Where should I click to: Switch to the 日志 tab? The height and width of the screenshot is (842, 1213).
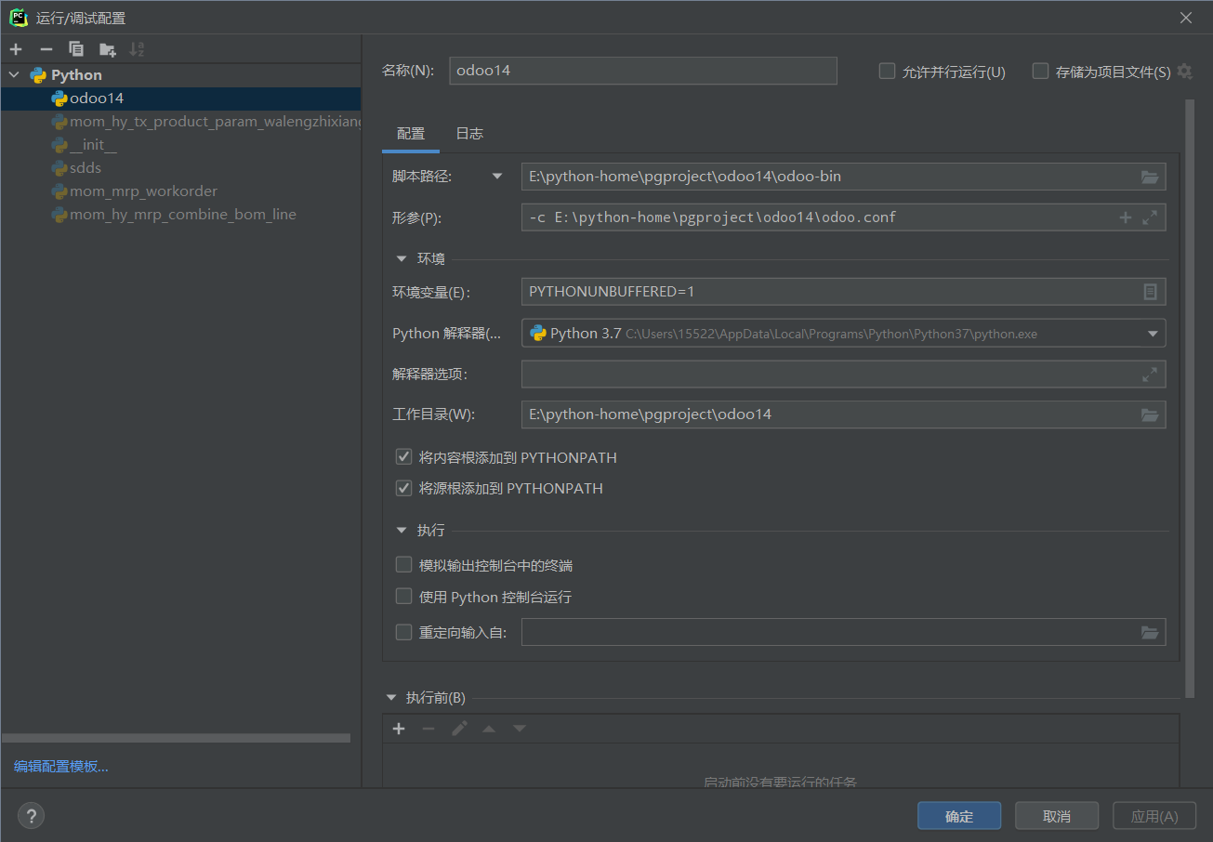tap(469, 134)
